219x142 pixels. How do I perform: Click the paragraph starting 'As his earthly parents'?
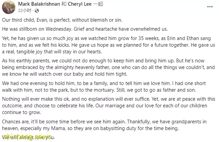tap(108, 67)
